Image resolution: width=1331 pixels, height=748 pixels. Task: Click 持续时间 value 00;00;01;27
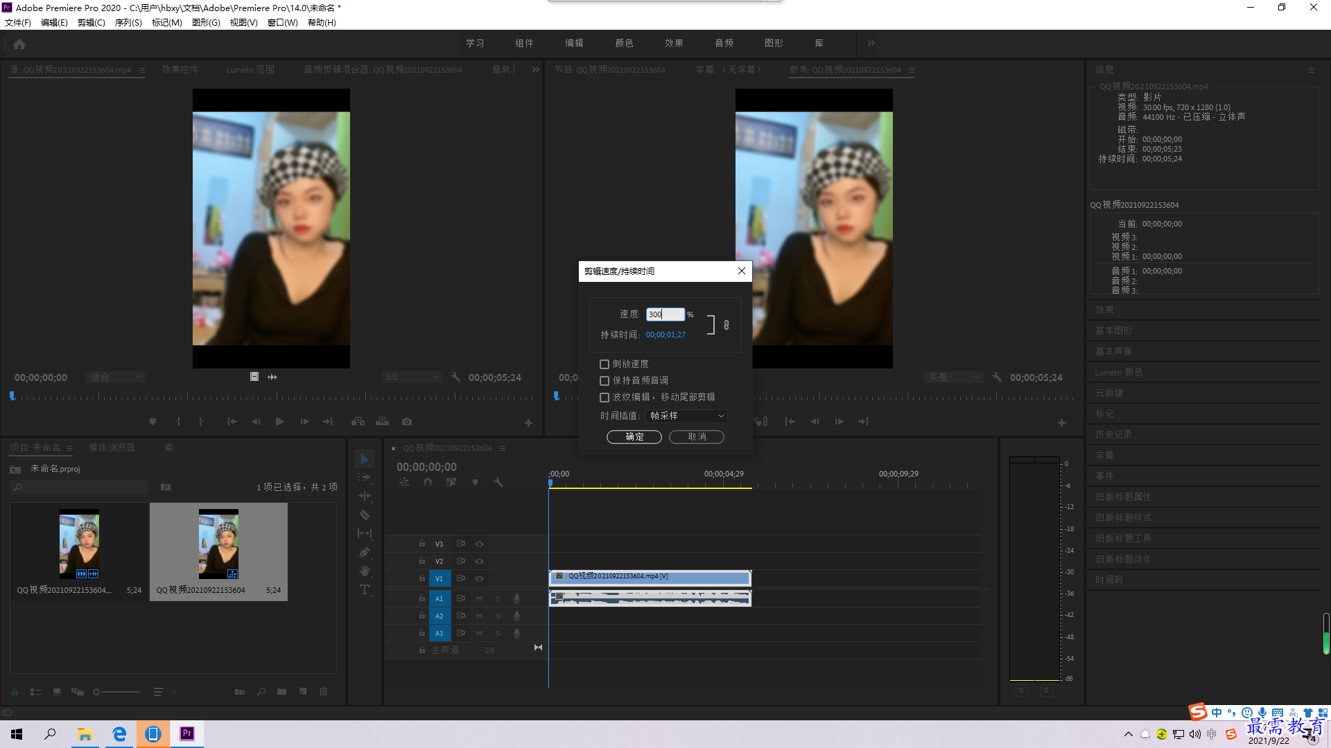coord(665,335)
